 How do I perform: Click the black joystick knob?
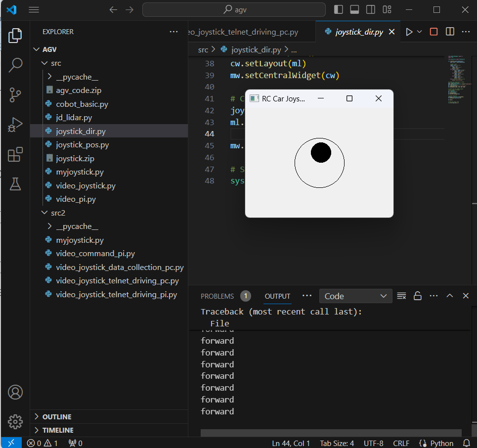click(321, 152)
